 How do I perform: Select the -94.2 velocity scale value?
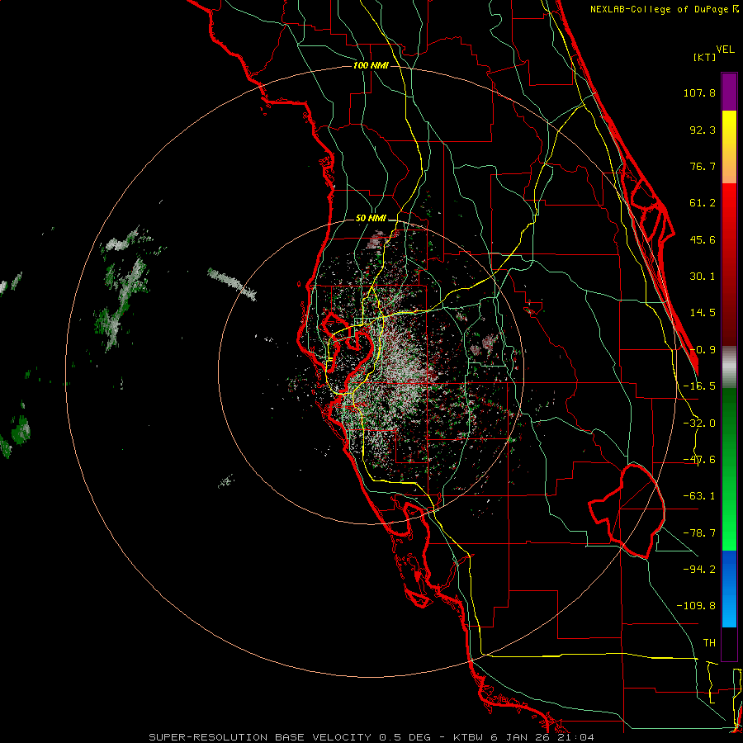pyautogui.click(x=699, y=569)
